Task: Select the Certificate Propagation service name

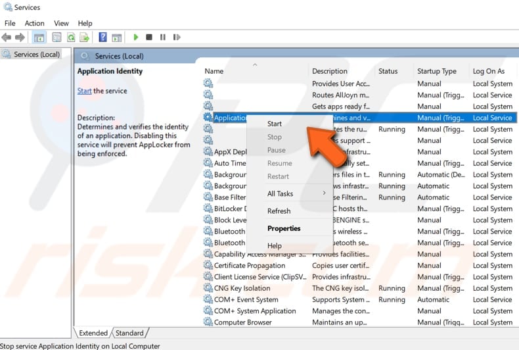Action: (x=250, y=266)
